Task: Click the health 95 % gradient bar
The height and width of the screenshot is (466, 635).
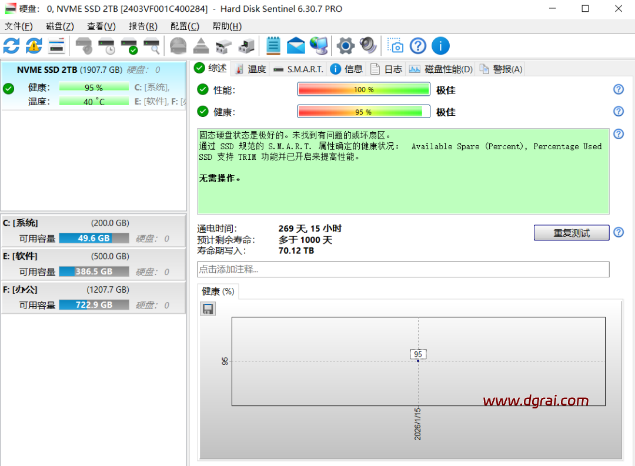Action: pyautogui.click(x=363, y=112)
